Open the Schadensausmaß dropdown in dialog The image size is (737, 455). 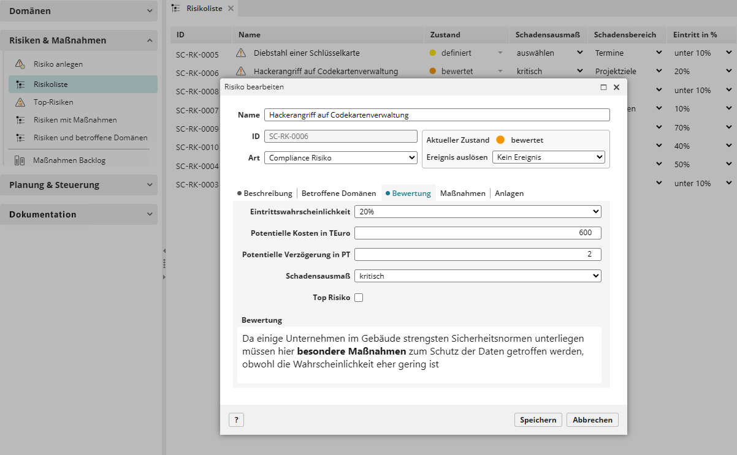pos(478,276)
